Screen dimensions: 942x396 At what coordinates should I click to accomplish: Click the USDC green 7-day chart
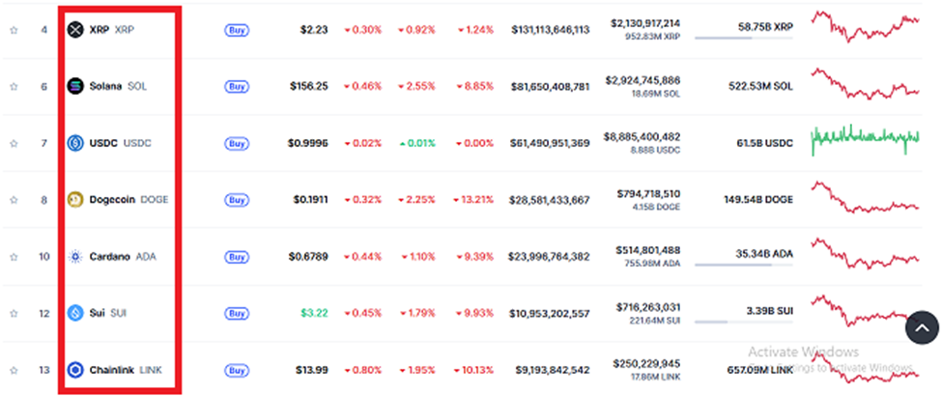(x=865, y=139)
